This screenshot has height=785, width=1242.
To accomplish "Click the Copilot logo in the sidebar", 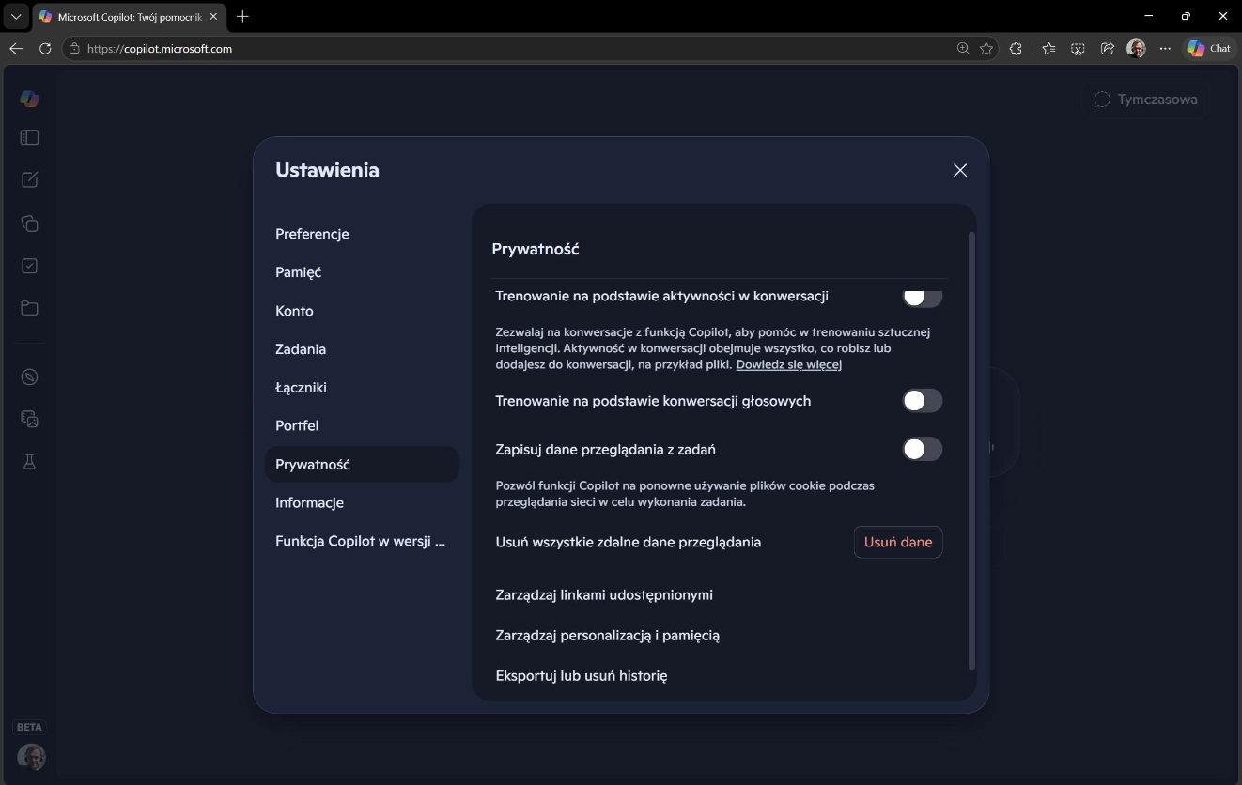I will [29, 99].
